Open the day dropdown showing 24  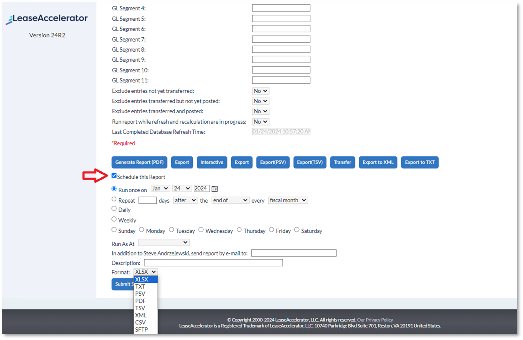pyautogui.click(x=182, y=189)
